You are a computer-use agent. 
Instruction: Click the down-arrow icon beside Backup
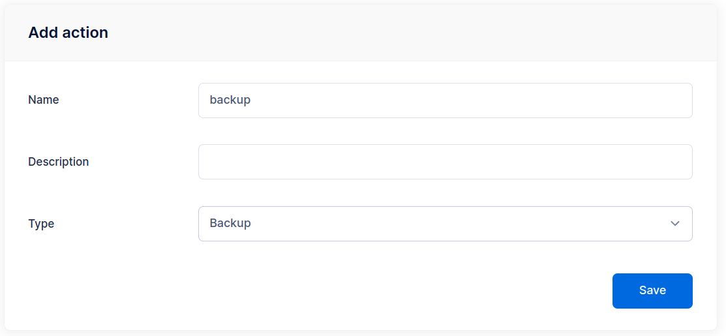(x=675, y=224)
